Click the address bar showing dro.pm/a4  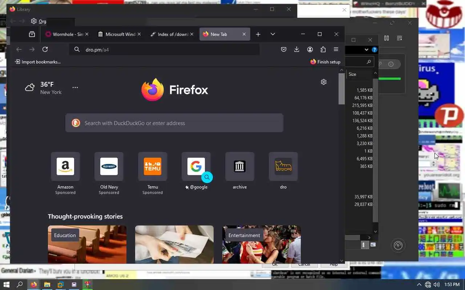165,49
